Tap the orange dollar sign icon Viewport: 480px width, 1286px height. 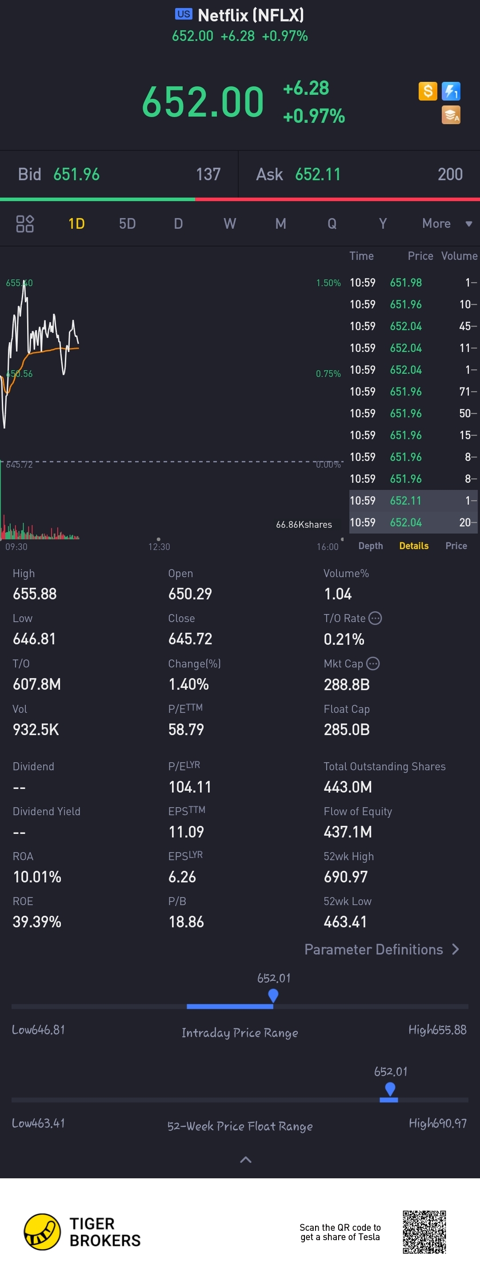pyautogui.click(x=428, y=91)
